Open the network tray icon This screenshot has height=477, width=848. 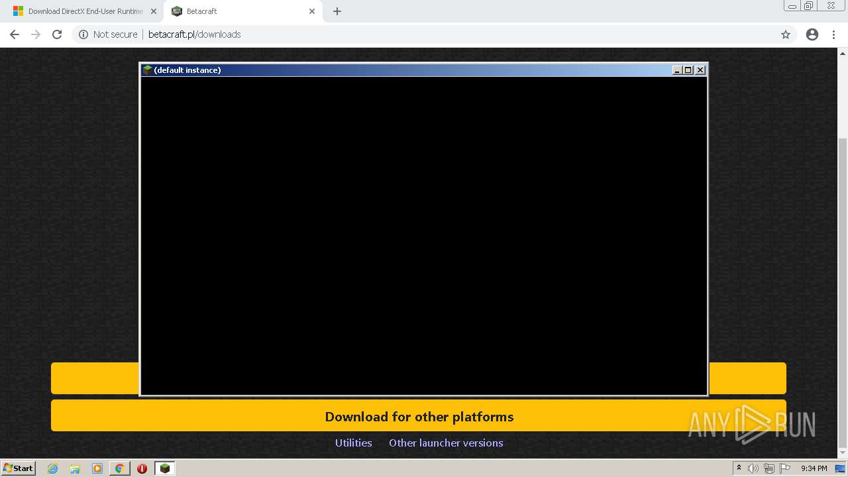pyautogui.click(x=769, y=468)
